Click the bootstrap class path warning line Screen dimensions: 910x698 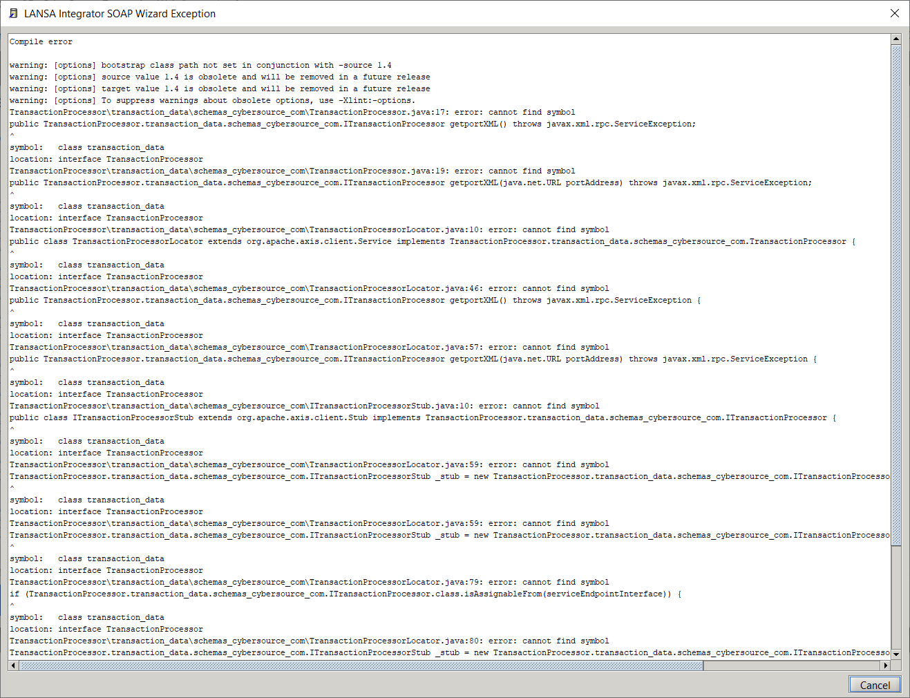click(200, 65)
